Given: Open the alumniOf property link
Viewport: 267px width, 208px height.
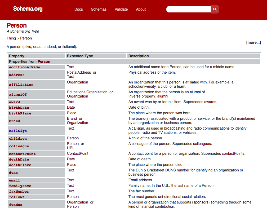Looking at the screenshot, I should pyautogui.click(x=18, y=94).
